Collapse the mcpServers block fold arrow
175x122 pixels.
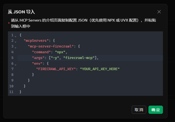pyautogui.click(x=16, y=42)
